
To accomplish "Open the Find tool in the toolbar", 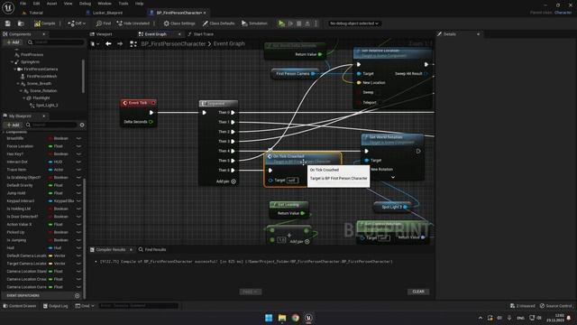I will (104, 23).
